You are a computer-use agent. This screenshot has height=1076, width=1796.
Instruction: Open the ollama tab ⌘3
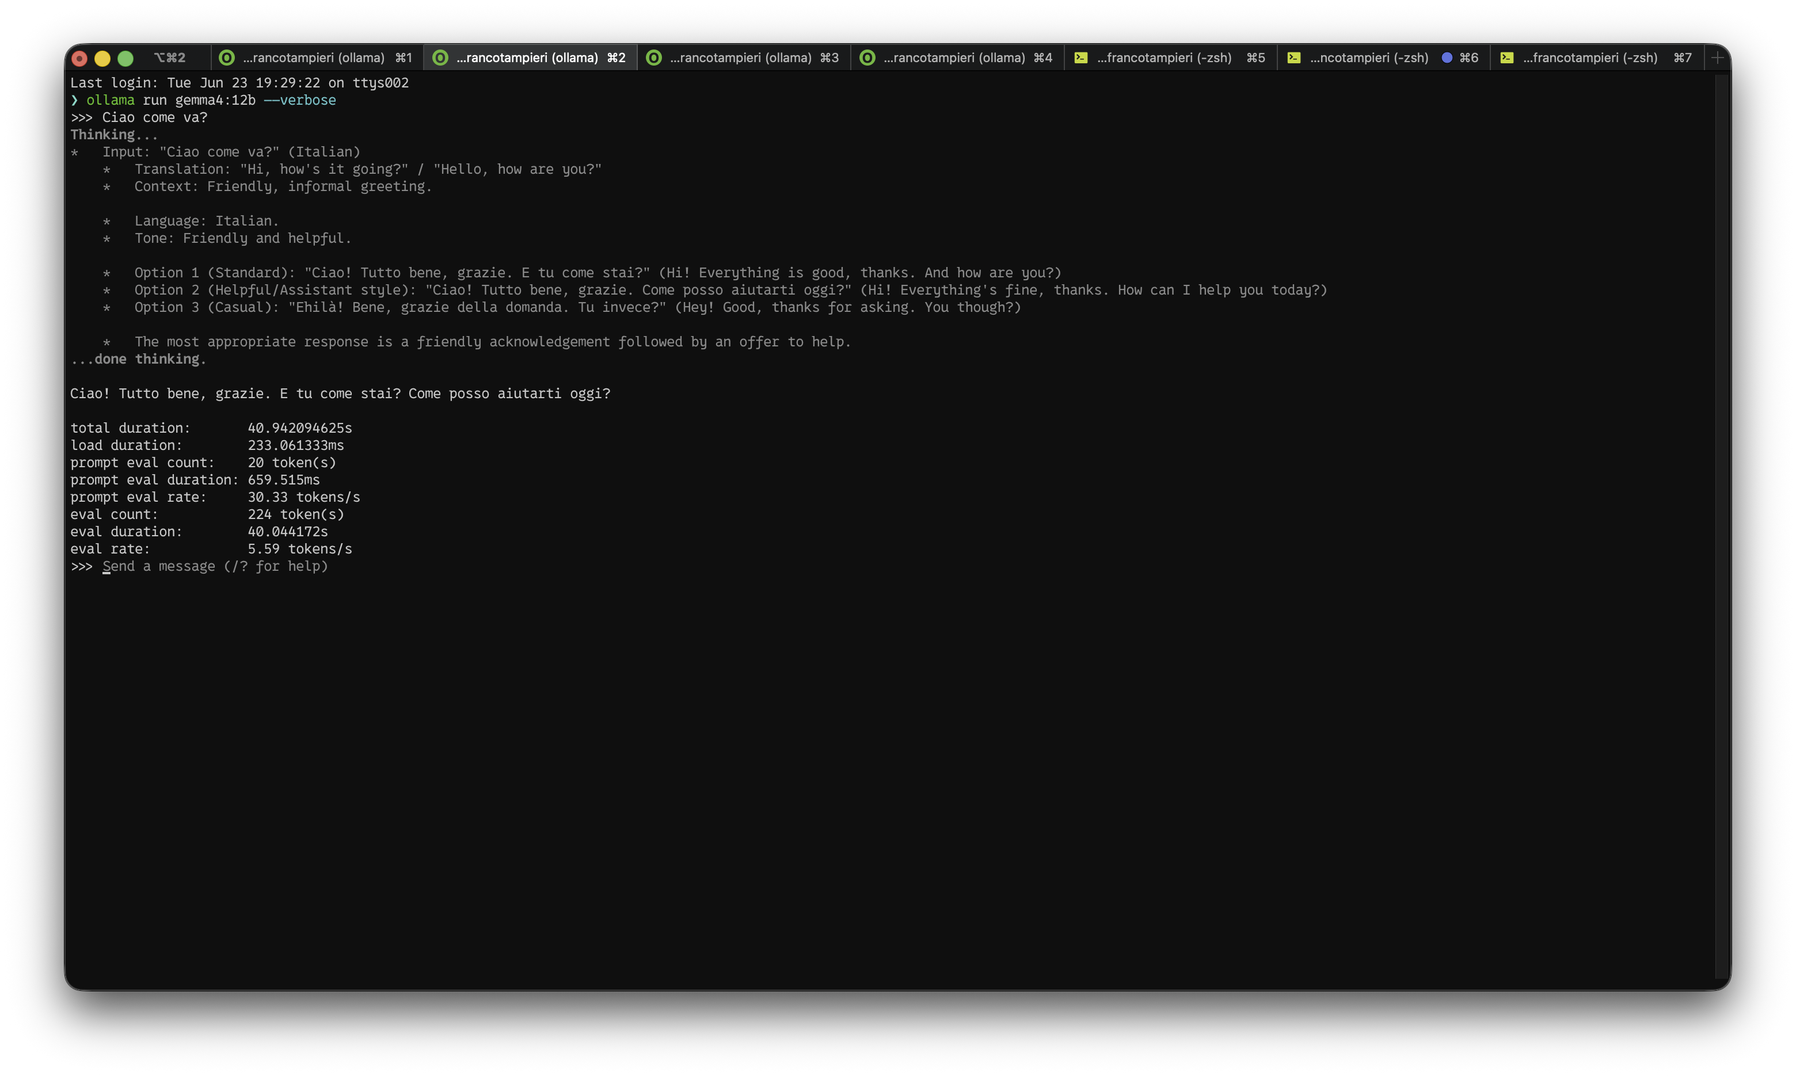[x=744, y=58]
